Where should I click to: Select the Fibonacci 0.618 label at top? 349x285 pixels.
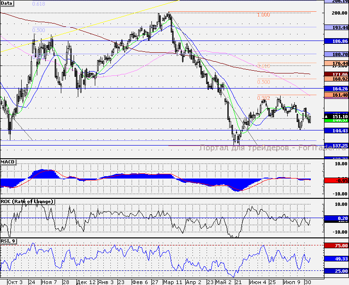click(39, 4)
